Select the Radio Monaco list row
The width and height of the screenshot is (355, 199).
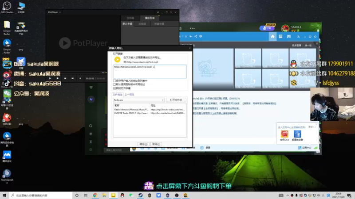coord(150,109)
